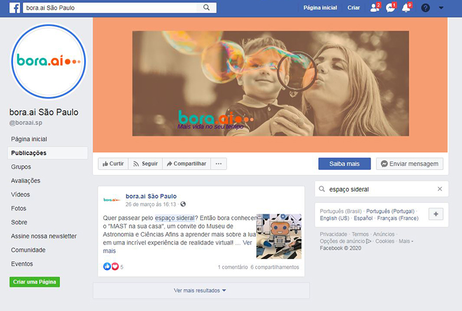
Task: Click the heart reaction icon on post
Action: point(115,267)
